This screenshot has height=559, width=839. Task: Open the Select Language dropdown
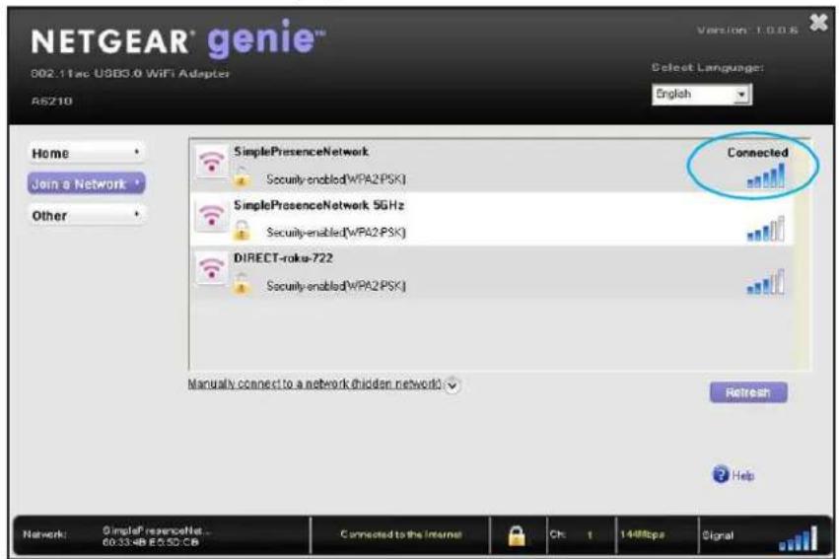(x=702, y=94)
